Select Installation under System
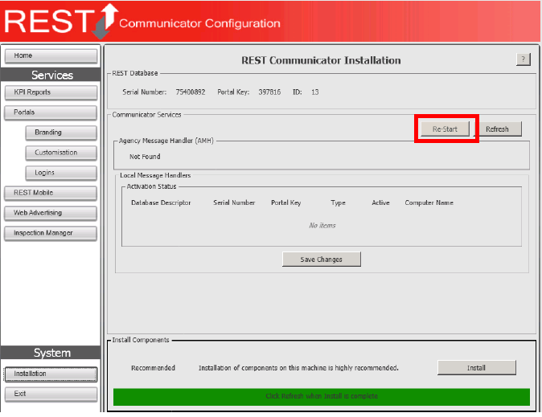Image resolution: width=542 pixels, height=417 pixels. 51,374
